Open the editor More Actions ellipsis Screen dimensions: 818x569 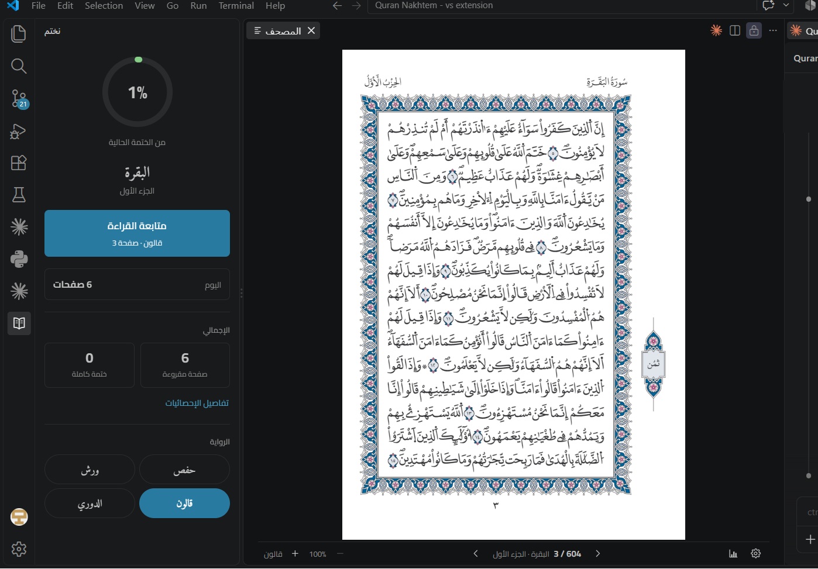pos(773,30)
